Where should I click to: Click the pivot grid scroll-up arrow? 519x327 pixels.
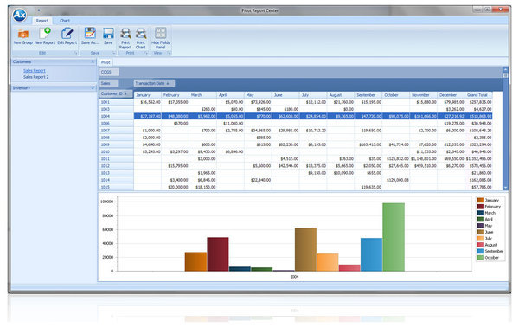505,69
